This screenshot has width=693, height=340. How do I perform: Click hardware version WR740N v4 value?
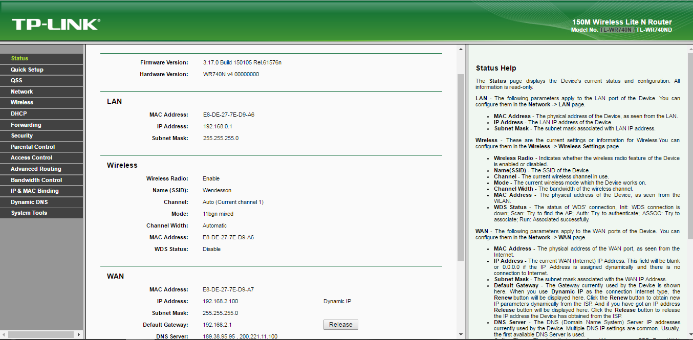[x=231, y=74]
